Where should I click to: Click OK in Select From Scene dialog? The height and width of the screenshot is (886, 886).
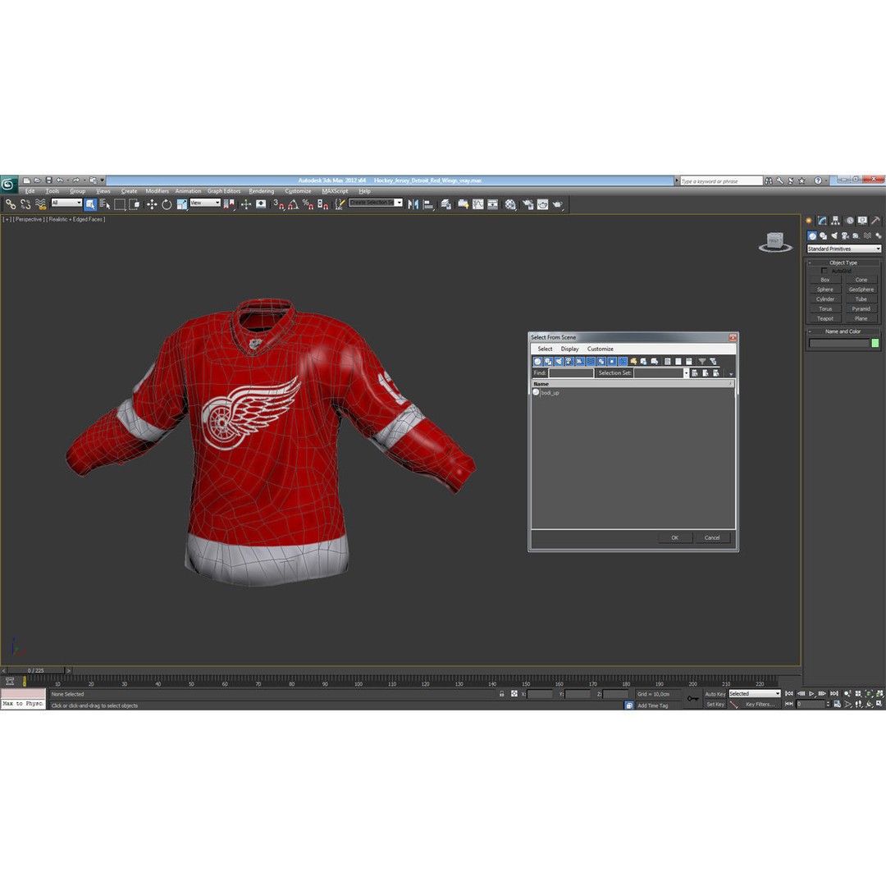click(x=674, y=537)
